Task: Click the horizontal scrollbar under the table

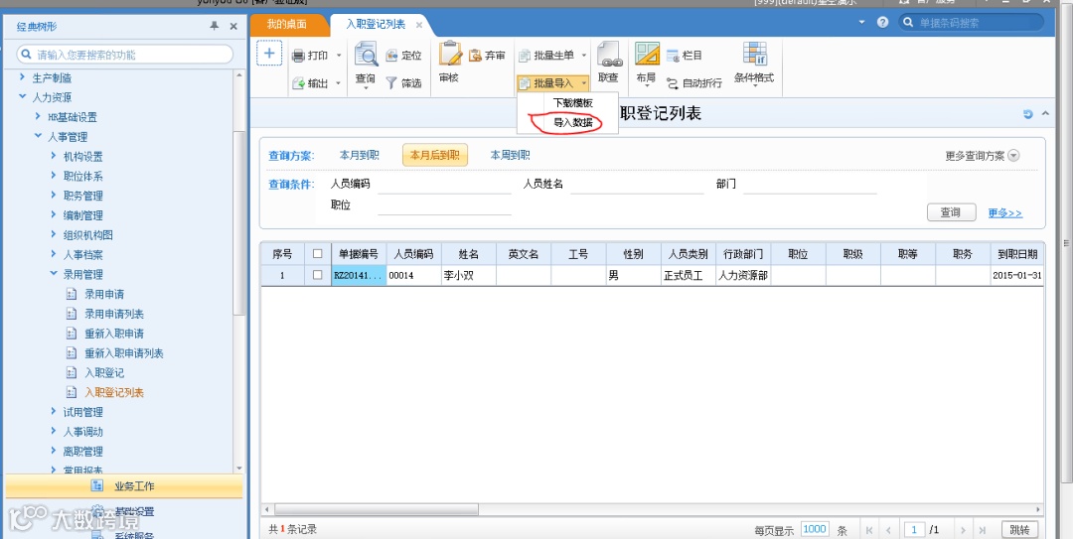Action: (377, 509)
